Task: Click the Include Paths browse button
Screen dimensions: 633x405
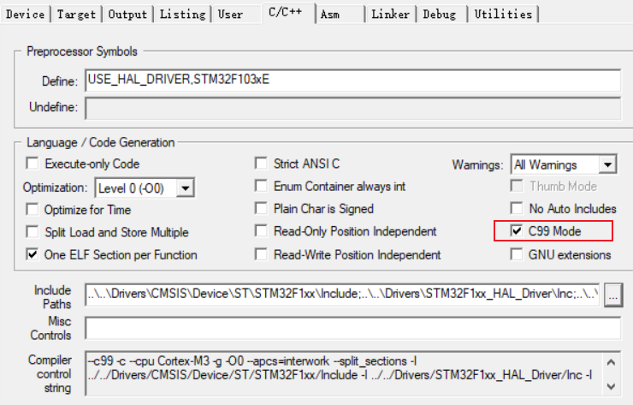Action: [x=612, y=295]
